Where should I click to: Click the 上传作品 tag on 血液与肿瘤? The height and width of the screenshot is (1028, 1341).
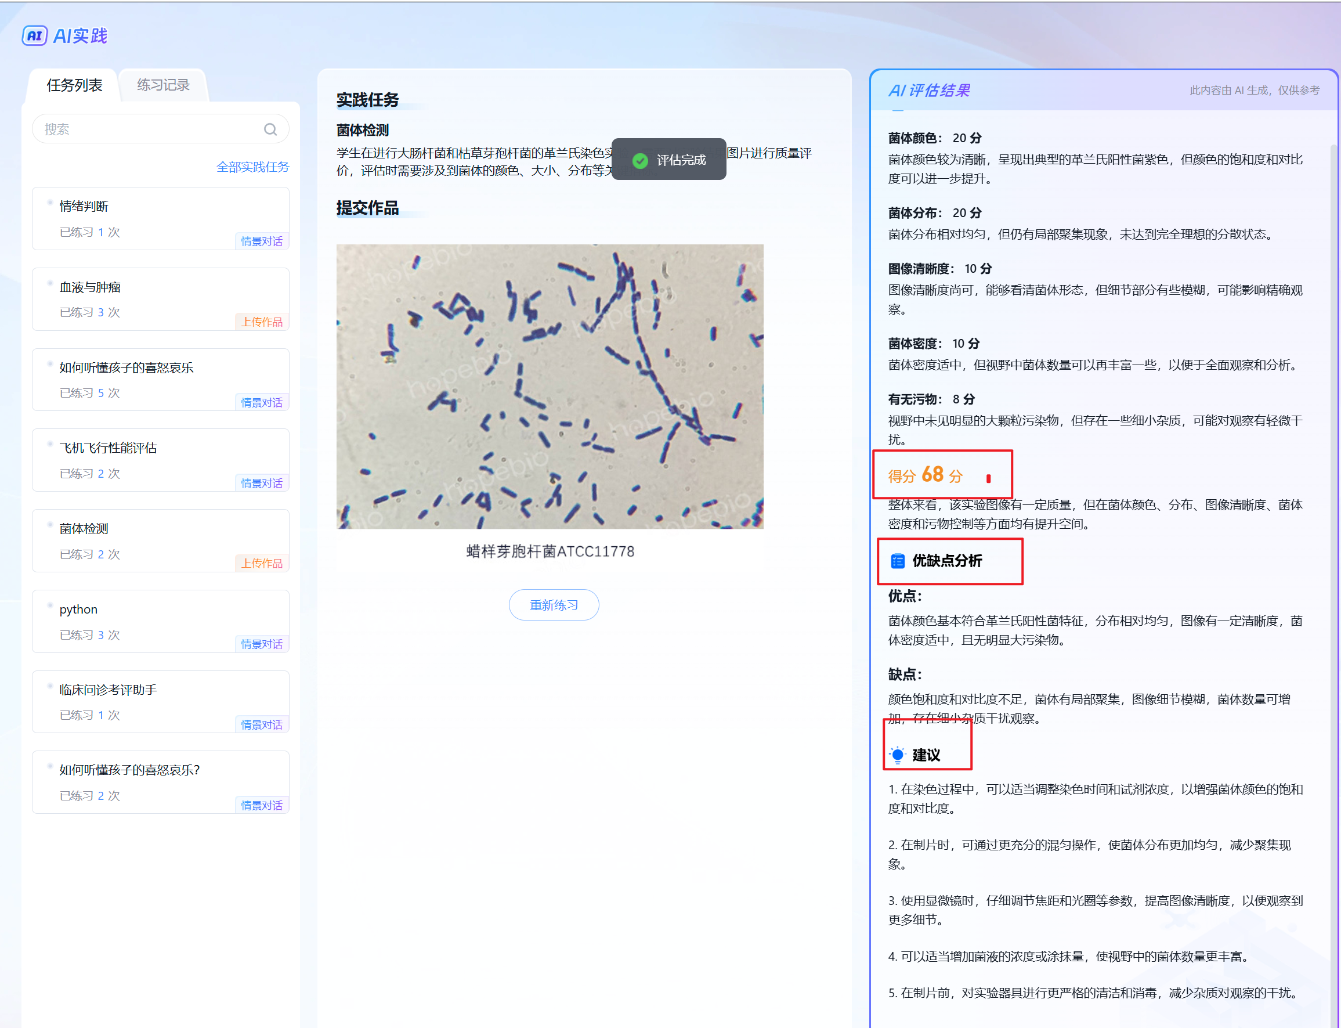261,322
